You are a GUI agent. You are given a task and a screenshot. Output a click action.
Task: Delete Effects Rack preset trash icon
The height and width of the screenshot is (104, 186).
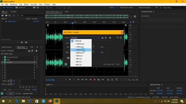coord(32,51)
